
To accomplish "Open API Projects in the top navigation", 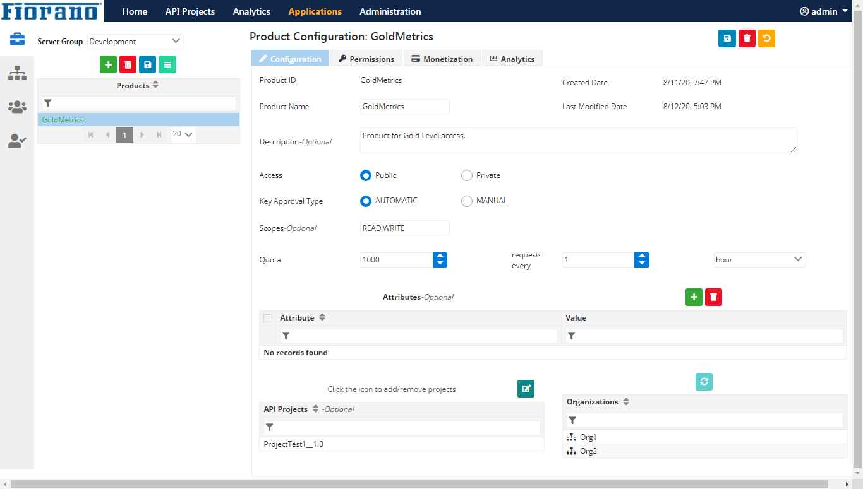I will point(190,11).
